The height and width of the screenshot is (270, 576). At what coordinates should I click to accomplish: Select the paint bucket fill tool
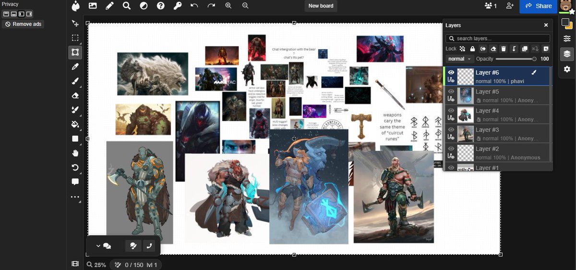[x=75, y=124]
